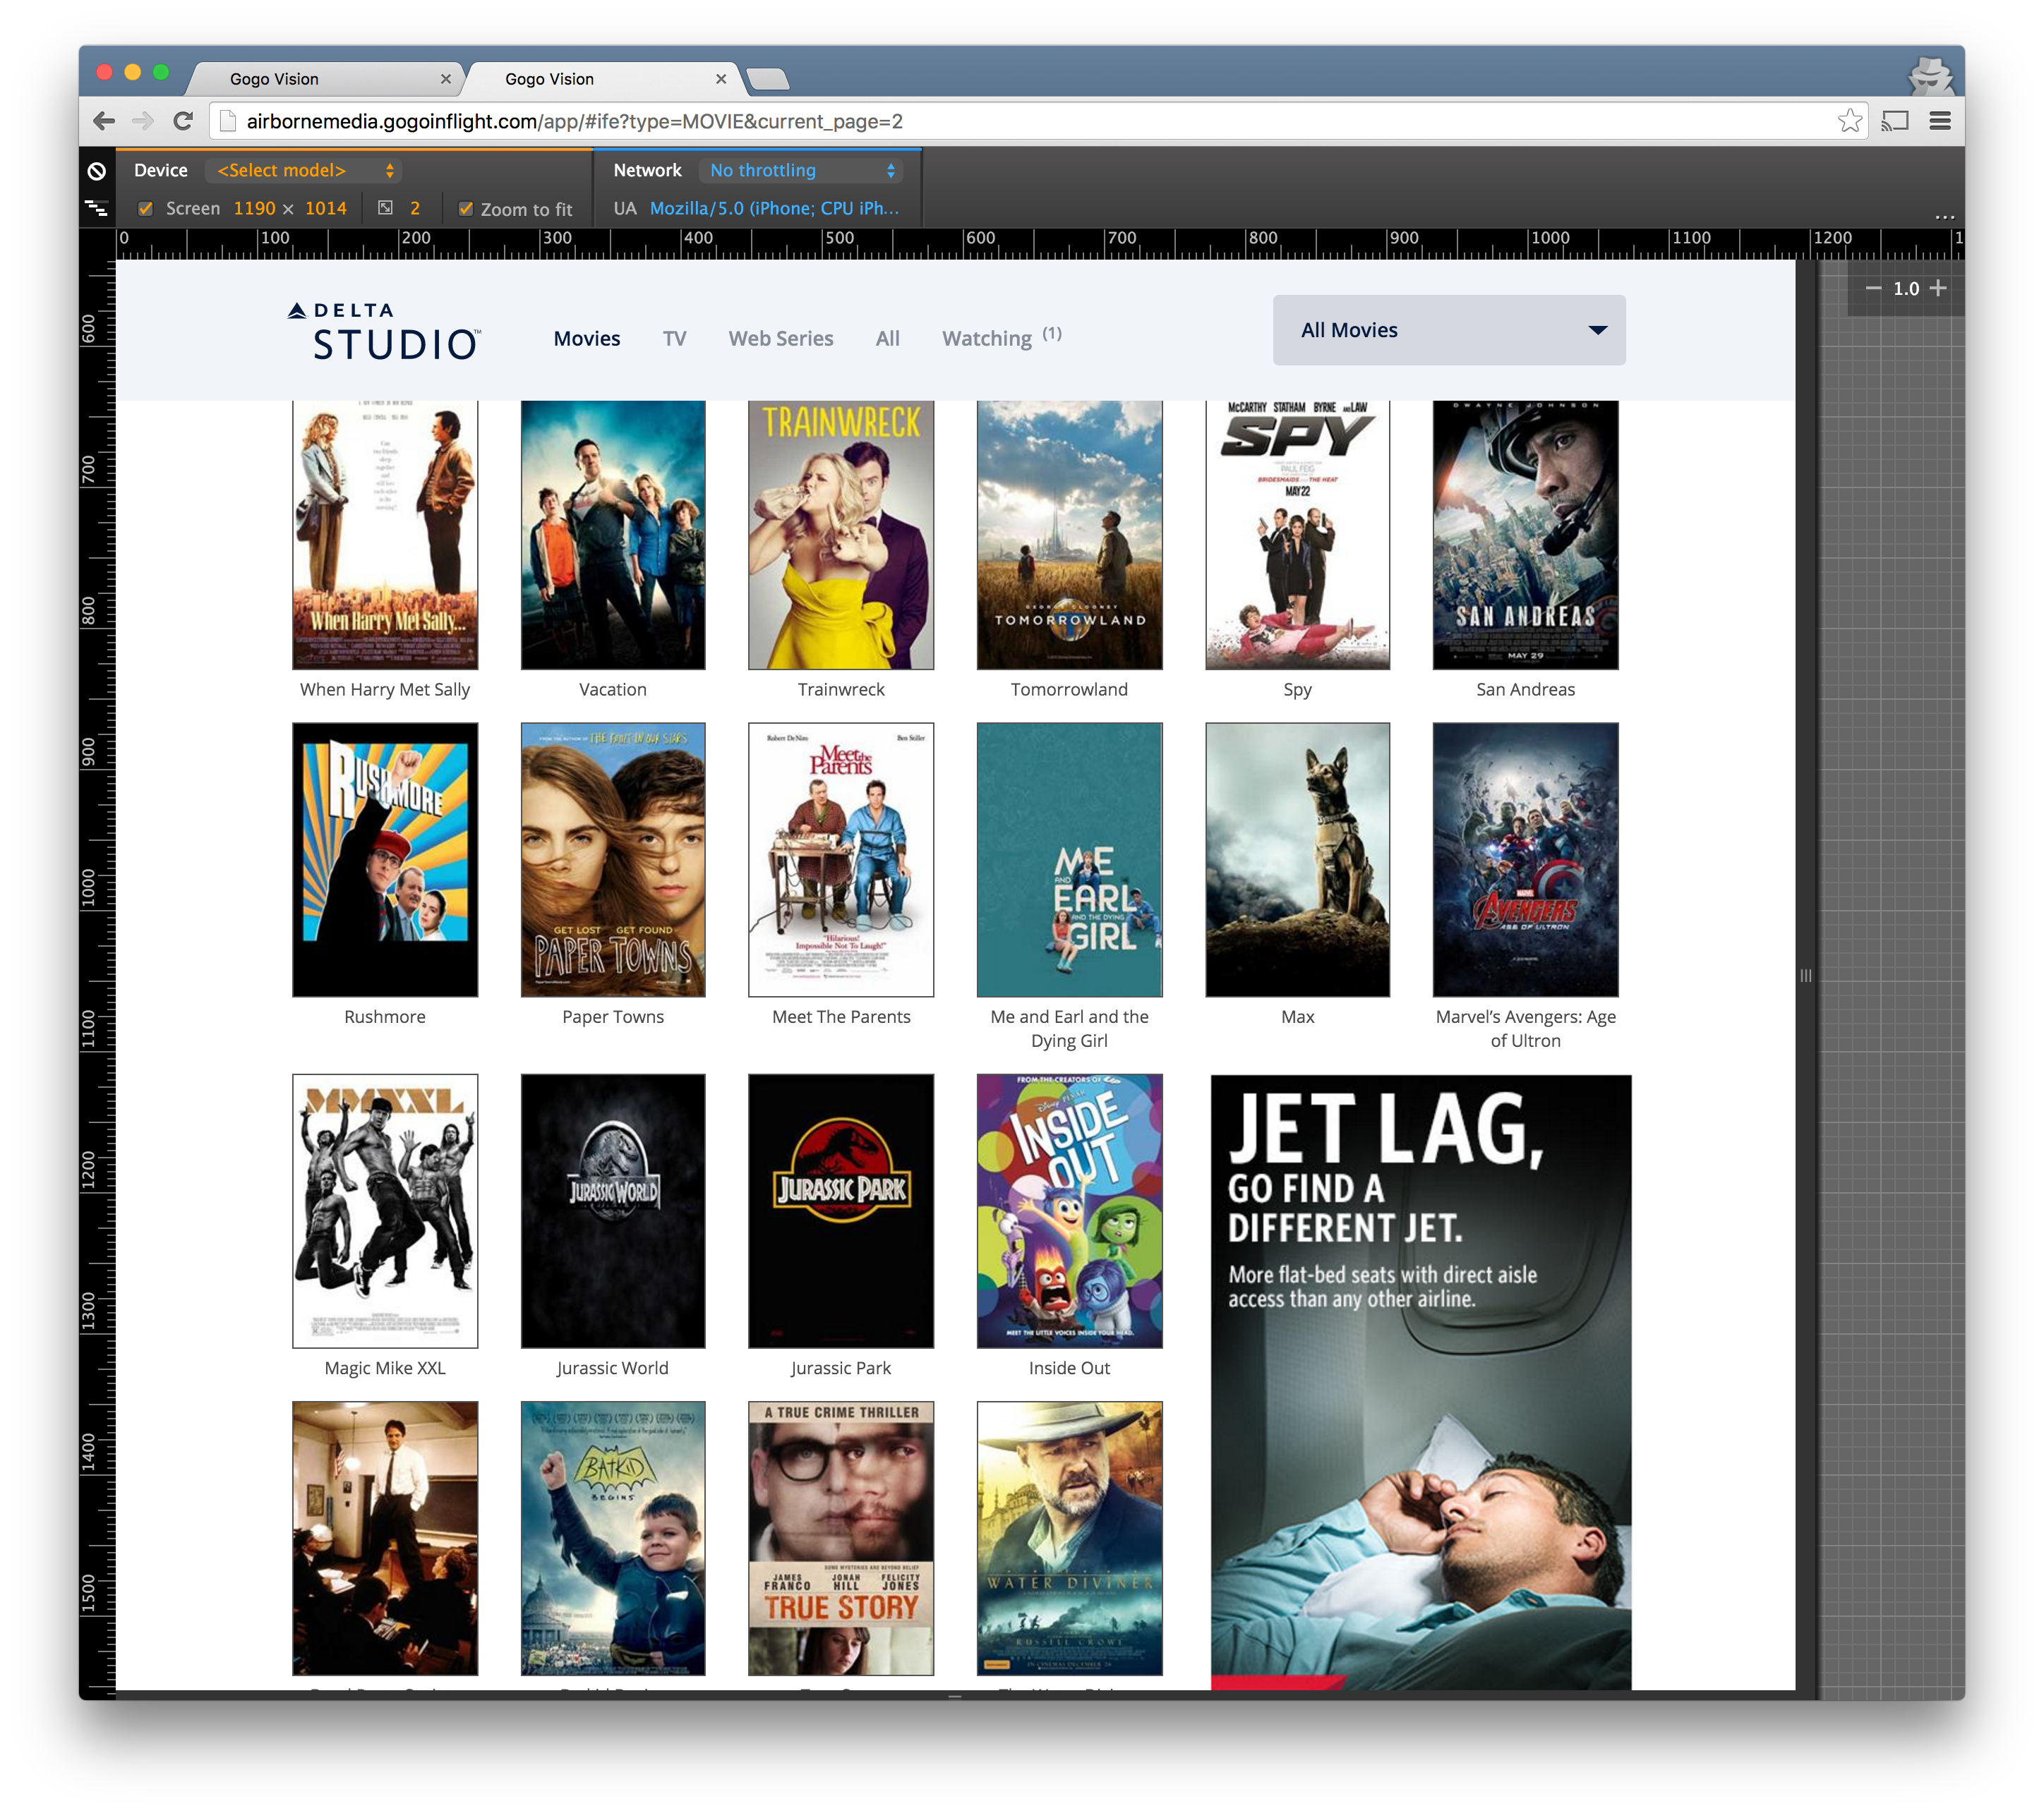The width and height of the screenshot is (2044, 1813).
Task: Open the Batkid Begins poster
Action: (612, 1537)
